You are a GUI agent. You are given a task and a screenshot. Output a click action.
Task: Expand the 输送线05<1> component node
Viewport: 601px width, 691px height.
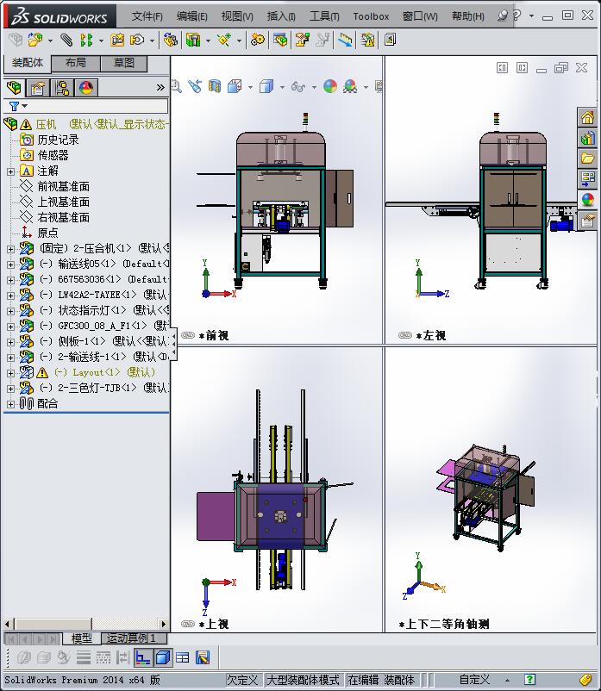click(10, 265)
